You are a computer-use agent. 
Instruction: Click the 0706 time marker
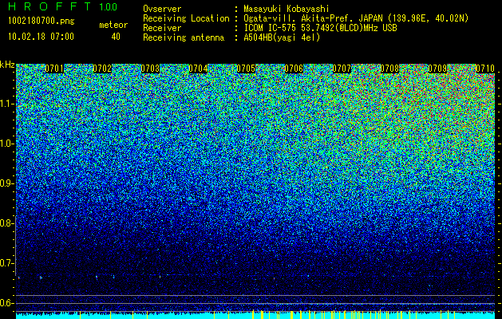click(294, 69)
